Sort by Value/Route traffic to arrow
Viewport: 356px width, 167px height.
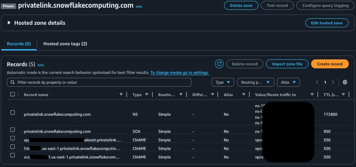pyautogui.click(x=312, y=94)
